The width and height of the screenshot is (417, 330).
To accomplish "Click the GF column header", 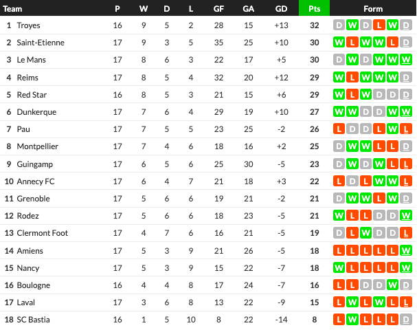I will 218,8.
